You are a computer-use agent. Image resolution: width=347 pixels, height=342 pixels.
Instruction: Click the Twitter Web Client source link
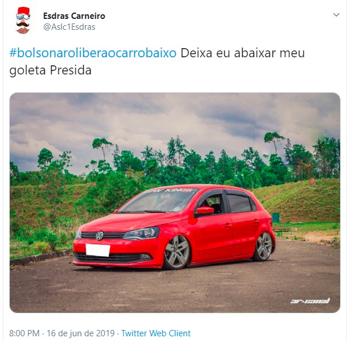pos(156,333)
